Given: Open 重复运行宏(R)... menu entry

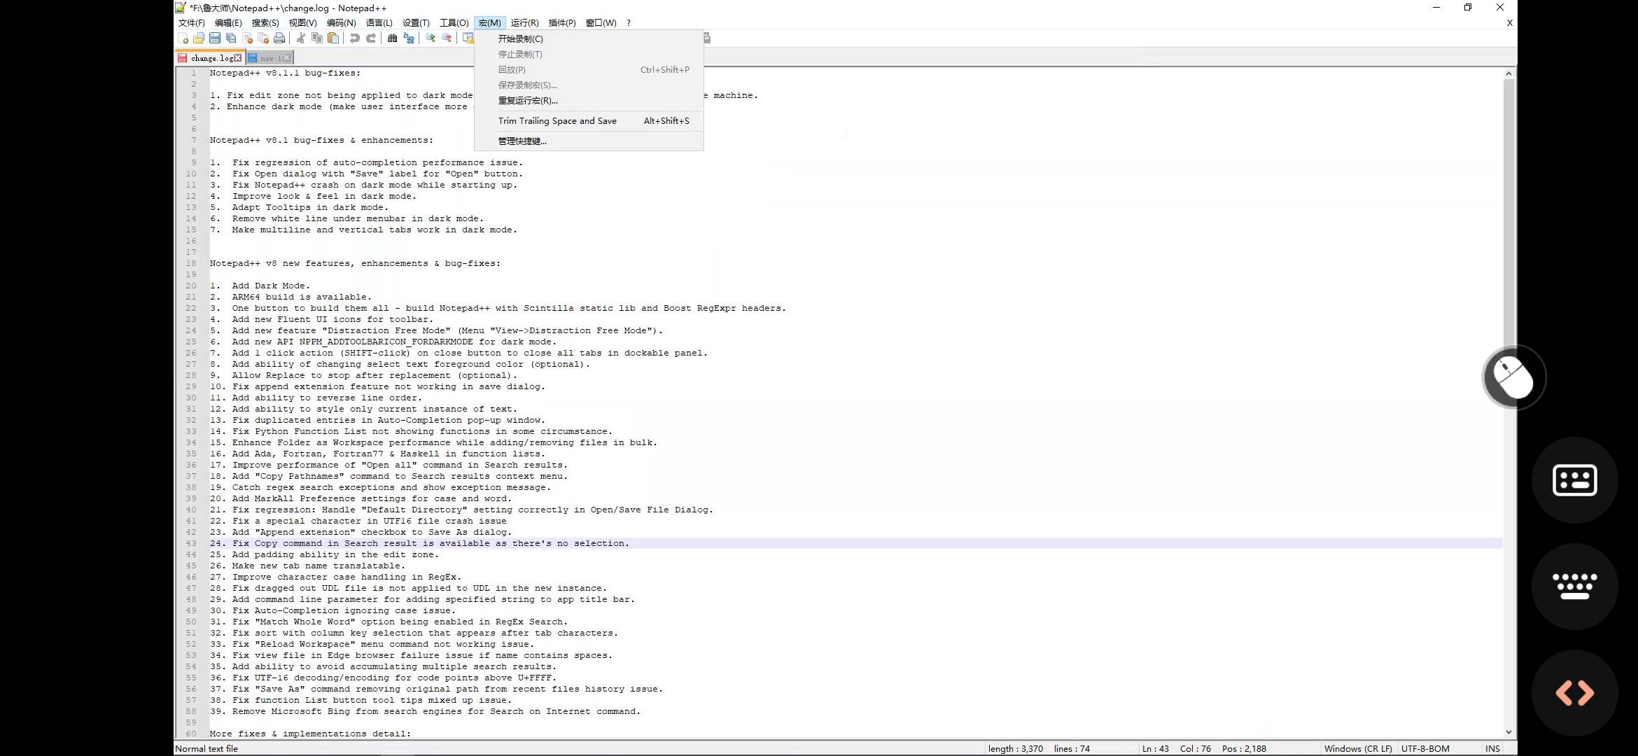Looking at the screenshot, I should (528, 101).
